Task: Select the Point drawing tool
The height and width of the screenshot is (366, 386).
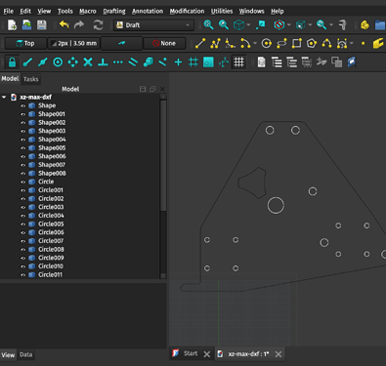Action: (363, 43)
